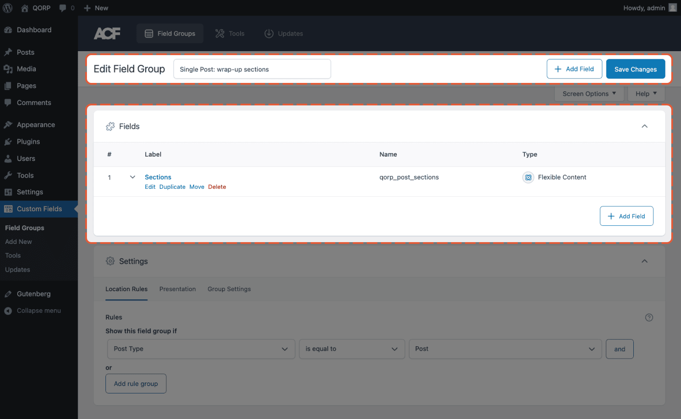The image size is (681, 419).
Task: Select Custom Fields in the sidebar
Action: point(39,209)
